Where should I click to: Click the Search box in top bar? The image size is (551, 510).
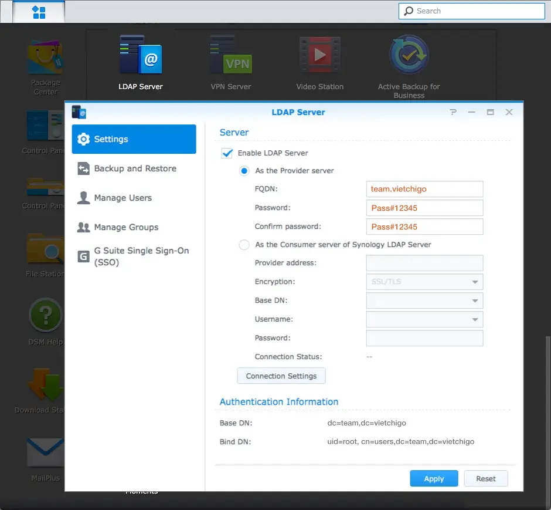pyautogui.click(x=472, y=11)
